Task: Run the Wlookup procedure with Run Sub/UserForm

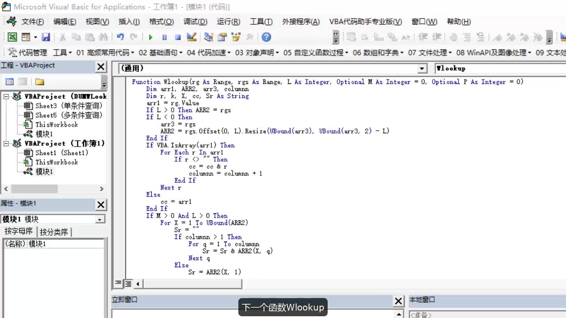Action: tap(151, 37)
